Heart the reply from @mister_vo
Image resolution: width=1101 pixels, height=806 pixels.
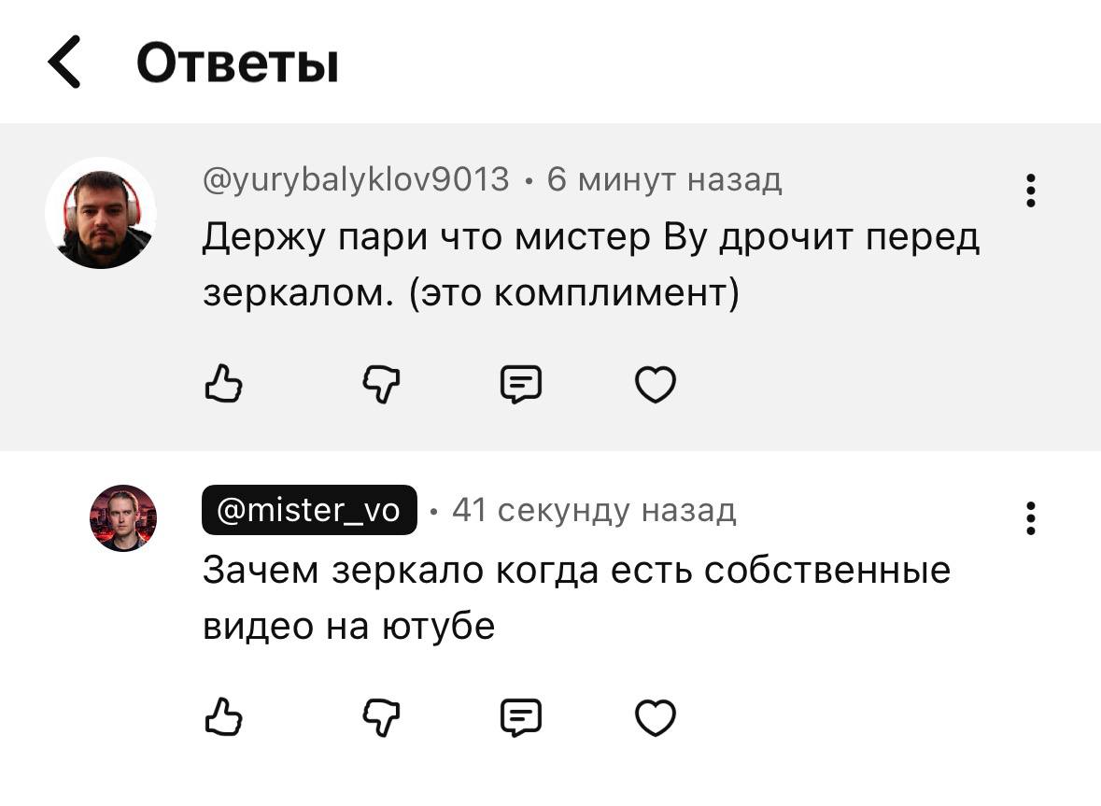point(655,716)
